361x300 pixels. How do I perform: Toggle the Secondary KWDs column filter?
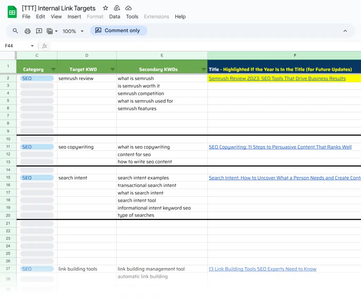click(x=203, y=69)
